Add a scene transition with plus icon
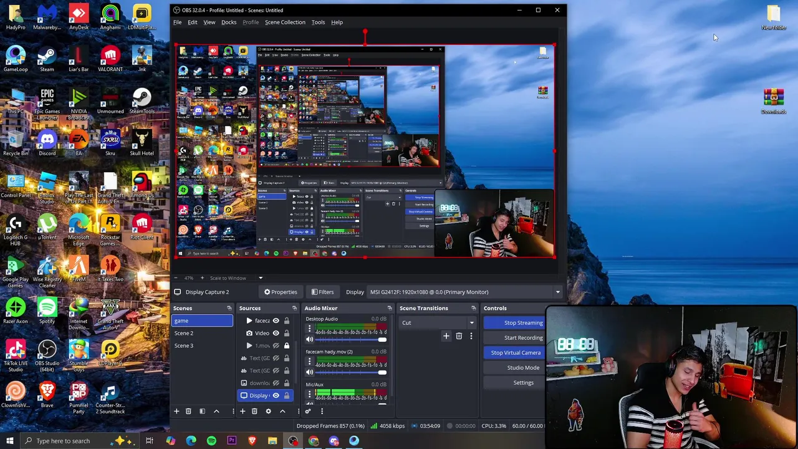This screenshot has width=798, height=449. tap(446, 336)
